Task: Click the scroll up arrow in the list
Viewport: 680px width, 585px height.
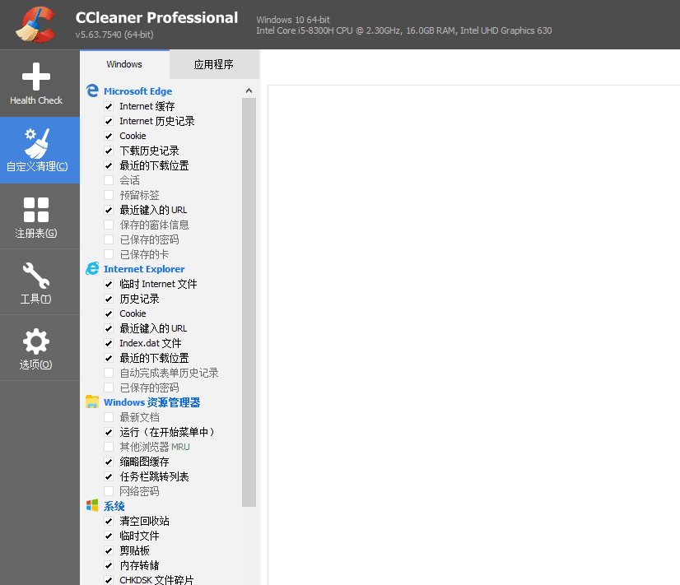Action: (249, 91)
